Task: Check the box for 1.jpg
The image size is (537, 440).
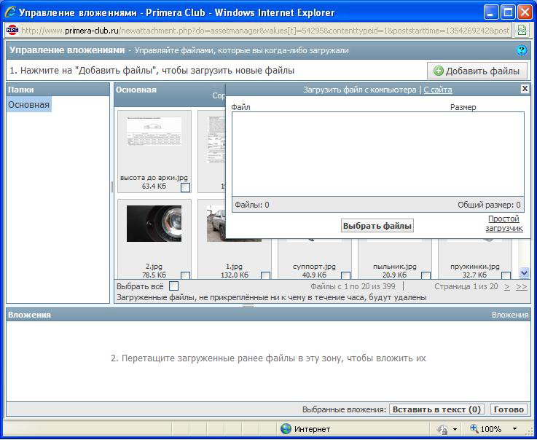Action: [x=265, y=275]
